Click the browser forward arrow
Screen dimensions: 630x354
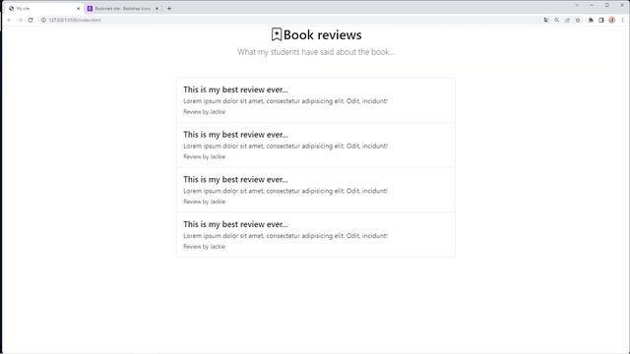tap(20, 20)
